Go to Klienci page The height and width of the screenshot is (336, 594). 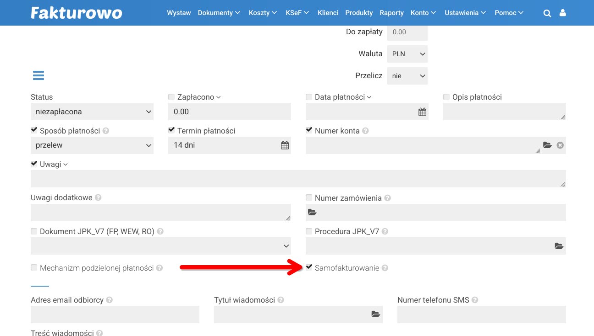tap(328, 13)
